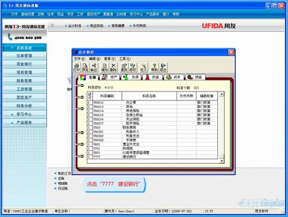Switch to the 成本 tab
The height and width of the screenshot is (217, 288).
174,77
